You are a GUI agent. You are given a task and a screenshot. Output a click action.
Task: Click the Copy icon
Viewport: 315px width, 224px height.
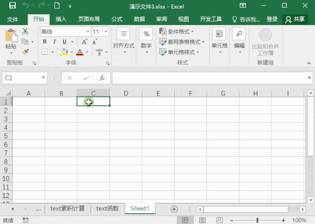pyautogui.click(x=25, y=42)
